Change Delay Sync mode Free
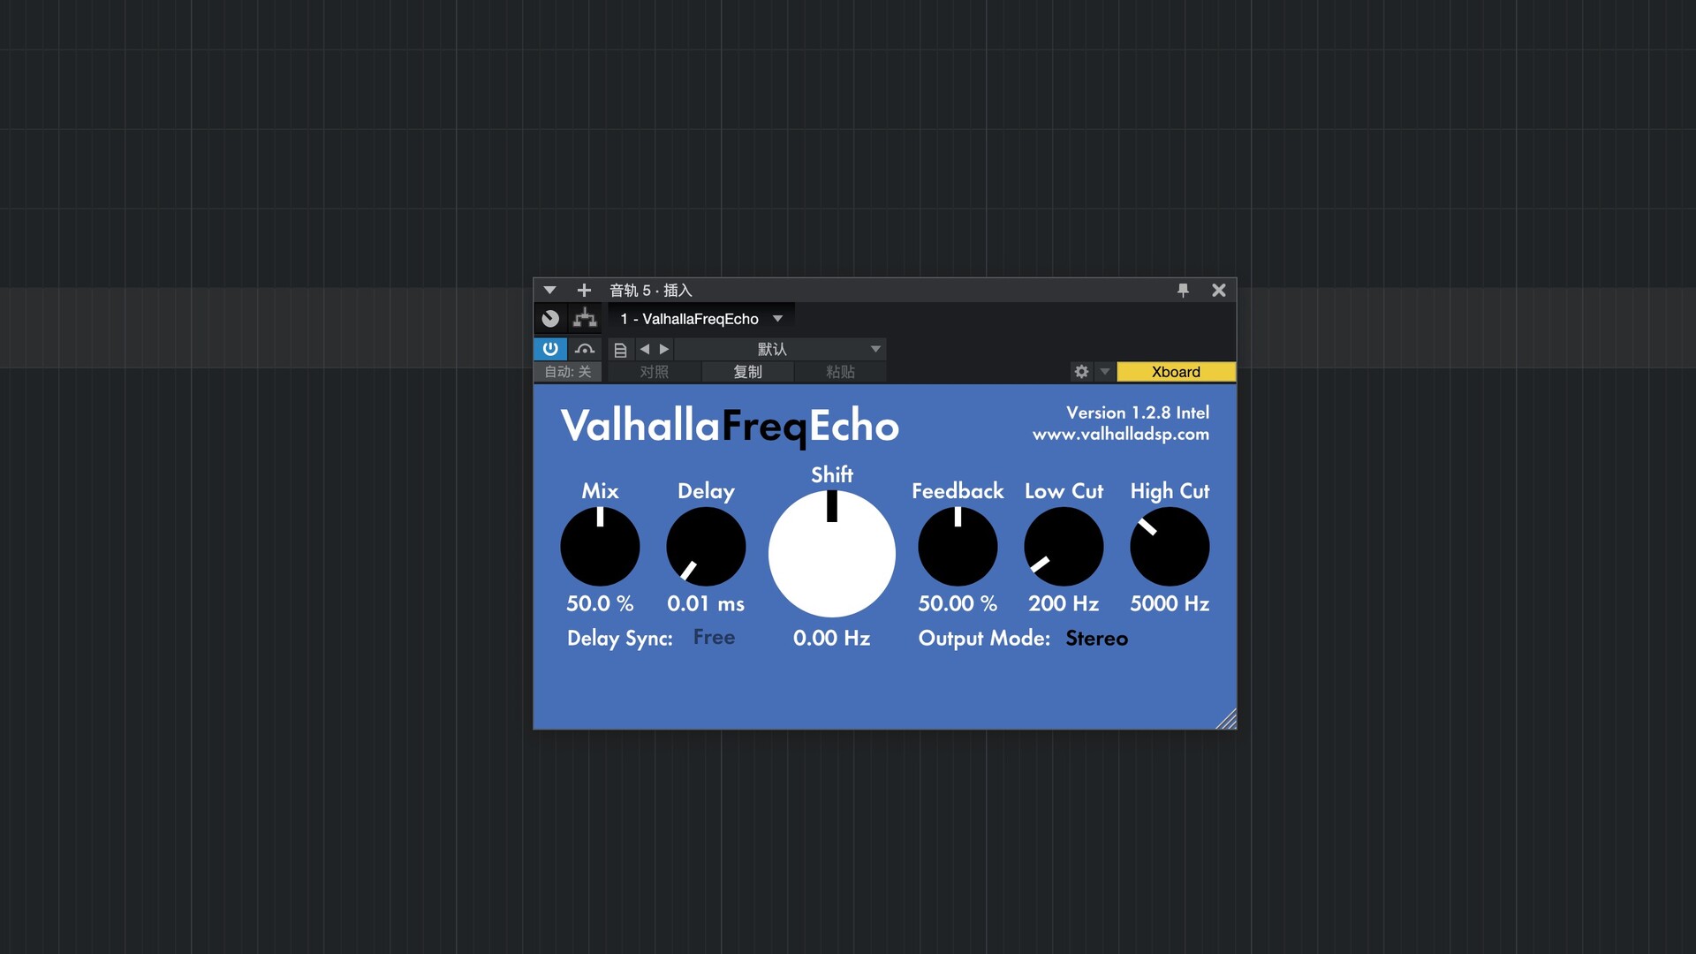Image resolution: width=1696 pixels, height=954 pixels. tap(714, 637)
